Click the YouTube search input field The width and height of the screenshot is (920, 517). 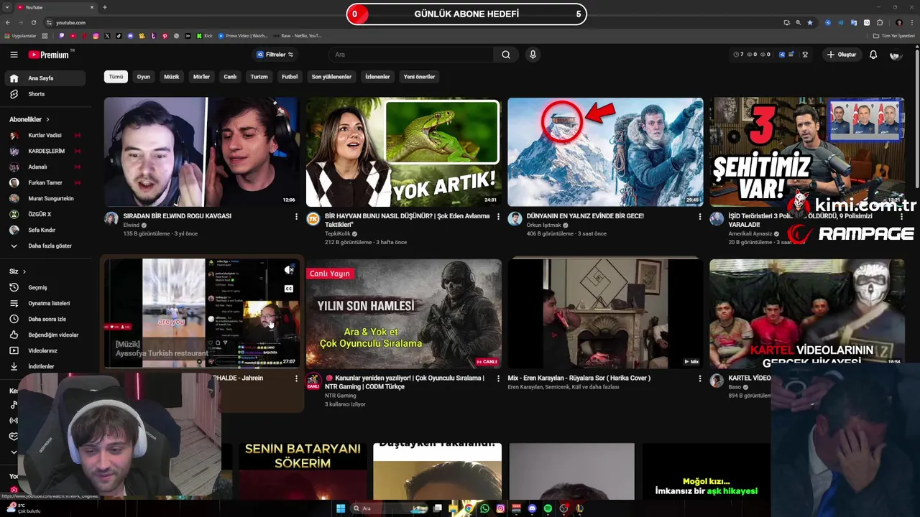pos(411,55)
